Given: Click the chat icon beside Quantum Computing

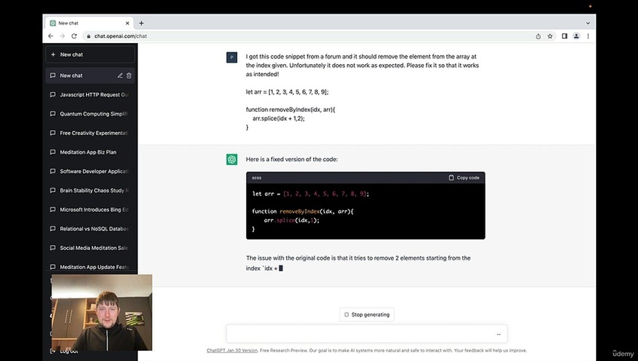Looking at the screenshot, I should coord(53,114).
